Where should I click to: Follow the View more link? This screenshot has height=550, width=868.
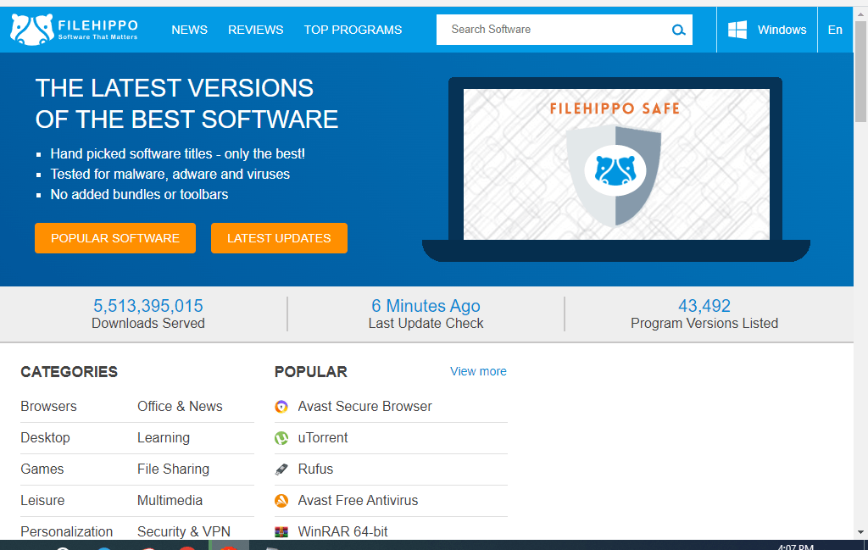pyautogui.click(x=478, y=371)
